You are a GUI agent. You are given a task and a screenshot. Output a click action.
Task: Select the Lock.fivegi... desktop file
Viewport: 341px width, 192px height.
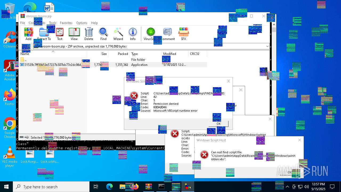30,156
